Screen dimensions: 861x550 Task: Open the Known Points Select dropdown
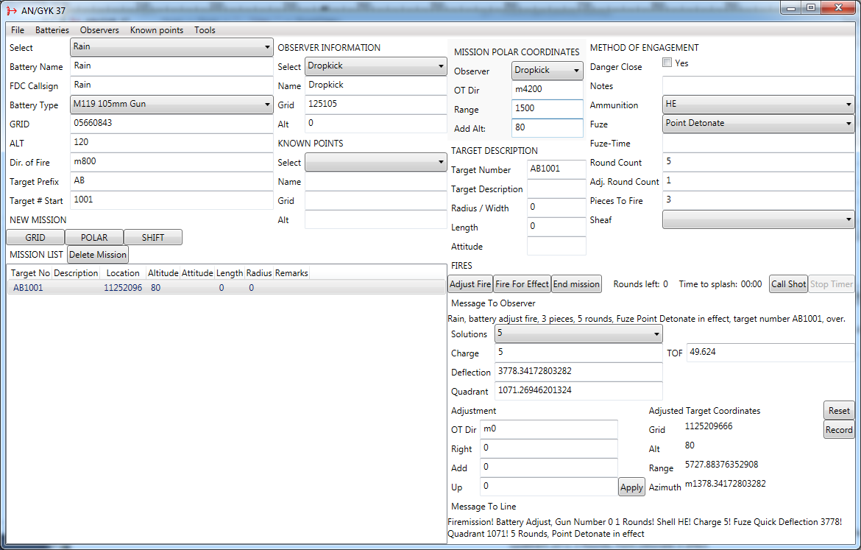(x=375, y=162)
